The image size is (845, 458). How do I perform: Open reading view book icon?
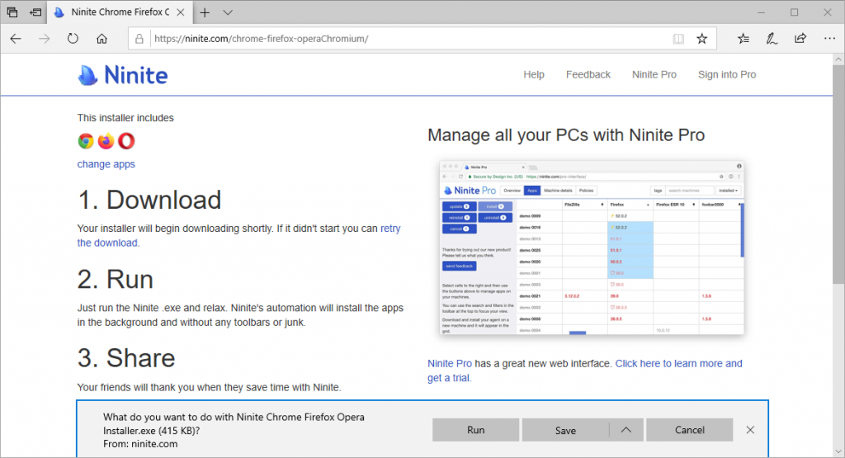tap(678, 39)
